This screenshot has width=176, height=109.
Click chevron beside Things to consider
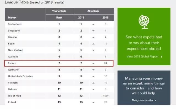pyautogui.click(x=155, y=100)
